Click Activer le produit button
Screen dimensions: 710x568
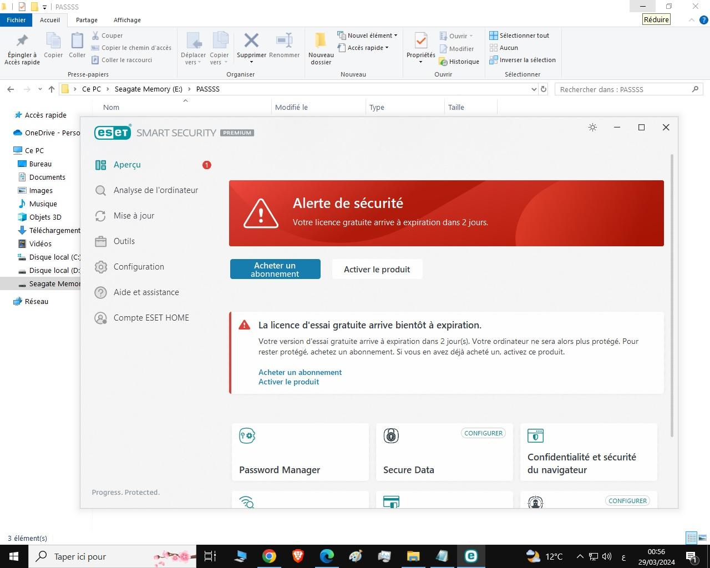pyautogui.click(x=377, y=269)
